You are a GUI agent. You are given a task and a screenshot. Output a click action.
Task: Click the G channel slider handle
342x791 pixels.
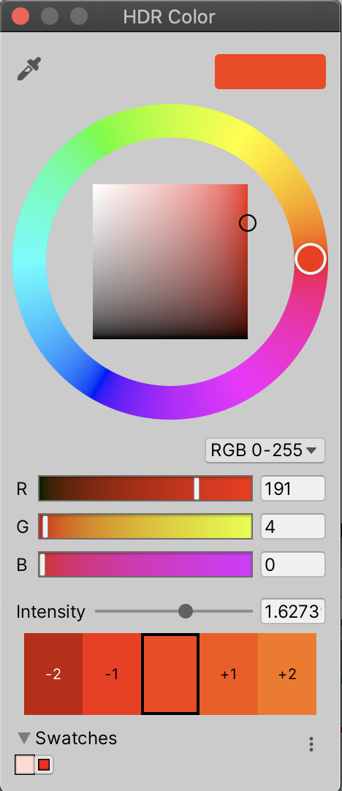[x=45, y=526]
